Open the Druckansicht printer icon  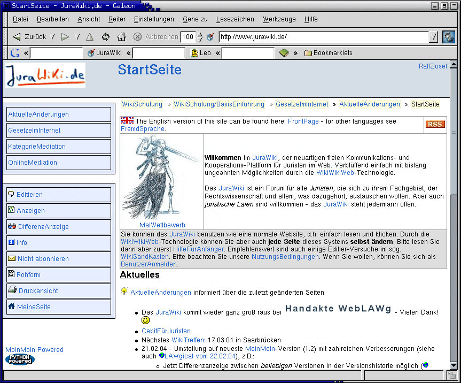tap(12, 290)
